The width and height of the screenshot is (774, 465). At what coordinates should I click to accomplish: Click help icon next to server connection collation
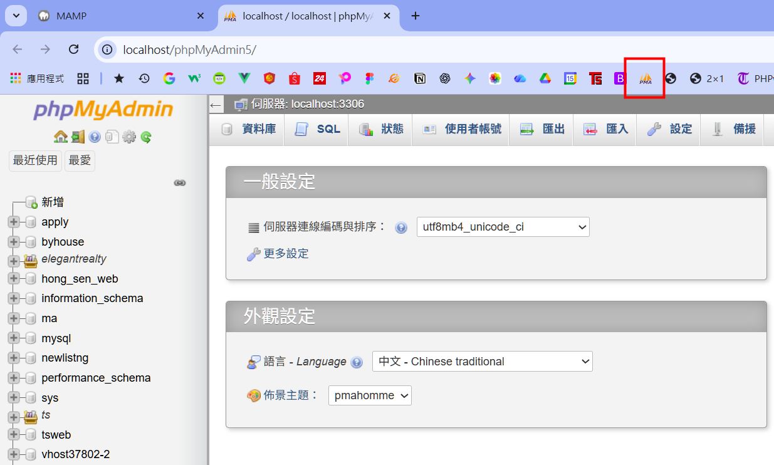(401, 227)
